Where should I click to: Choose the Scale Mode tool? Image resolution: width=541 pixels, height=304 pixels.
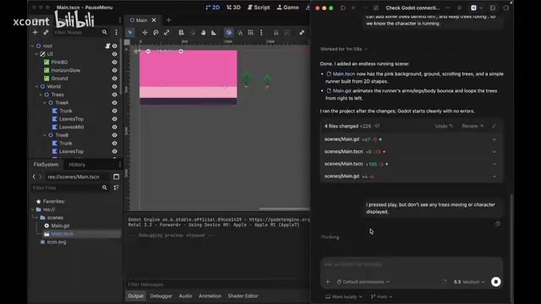pos(167,32)
